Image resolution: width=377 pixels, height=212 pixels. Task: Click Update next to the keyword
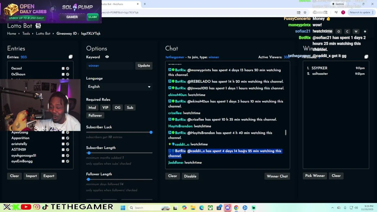(x=144, y=66)
